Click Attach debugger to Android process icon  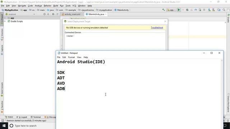coord(200,10)
